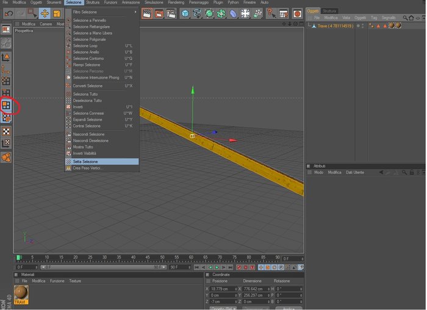Viewport: 427px width, 310px height.
Task: Click stepper on end frame 90 F field
Action: [190, 267]
